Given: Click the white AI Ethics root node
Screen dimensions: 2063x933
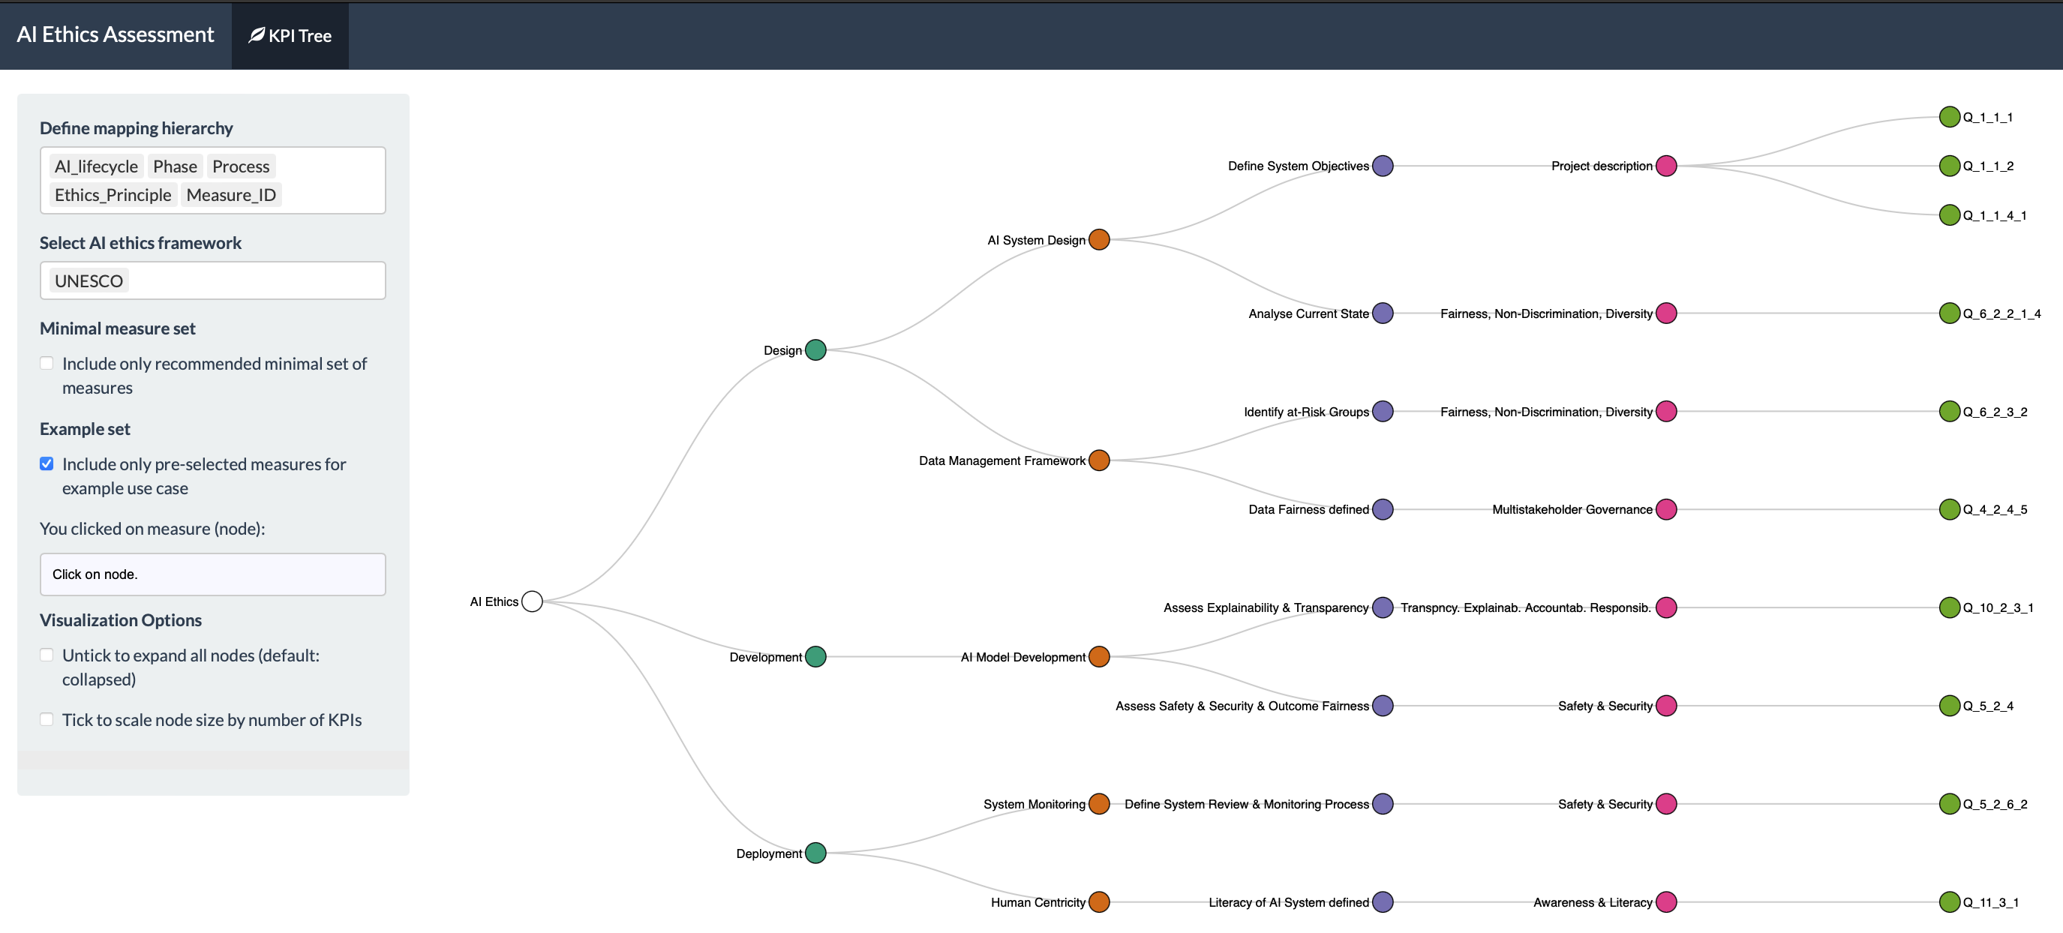Looking at the screenshot, I should [532, 601].
